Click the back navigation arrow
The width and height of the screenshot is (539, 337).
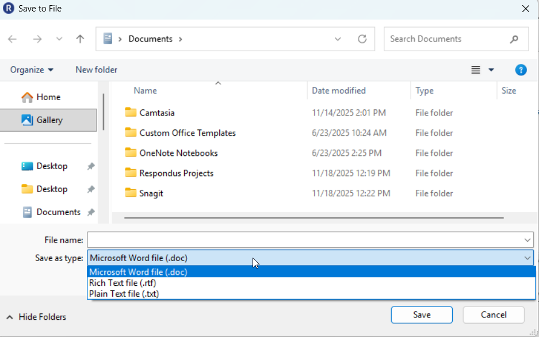[12, 39]
